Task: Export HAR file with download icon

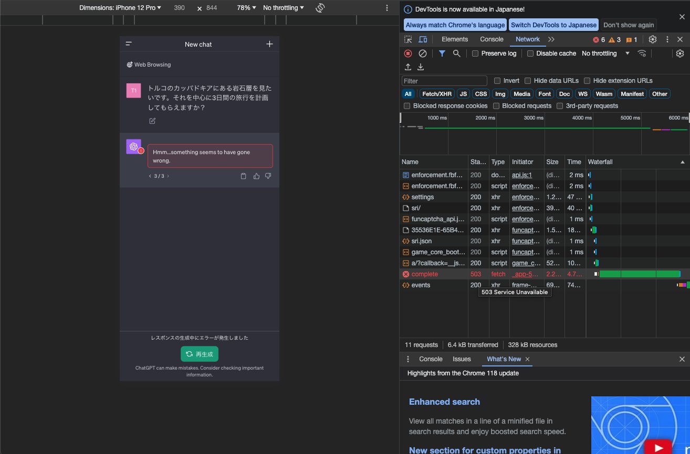Action: coord(421,67)
